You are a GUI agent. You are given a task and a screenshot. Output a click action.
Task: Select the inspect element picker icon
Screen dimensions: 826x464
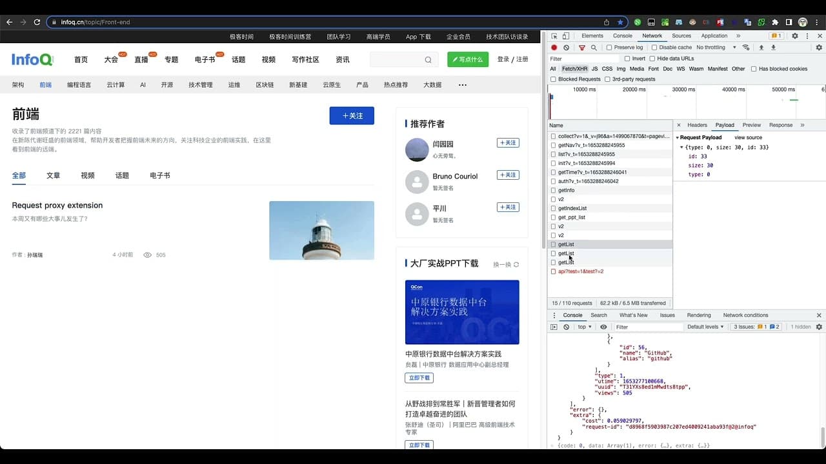tap(554, 36)
